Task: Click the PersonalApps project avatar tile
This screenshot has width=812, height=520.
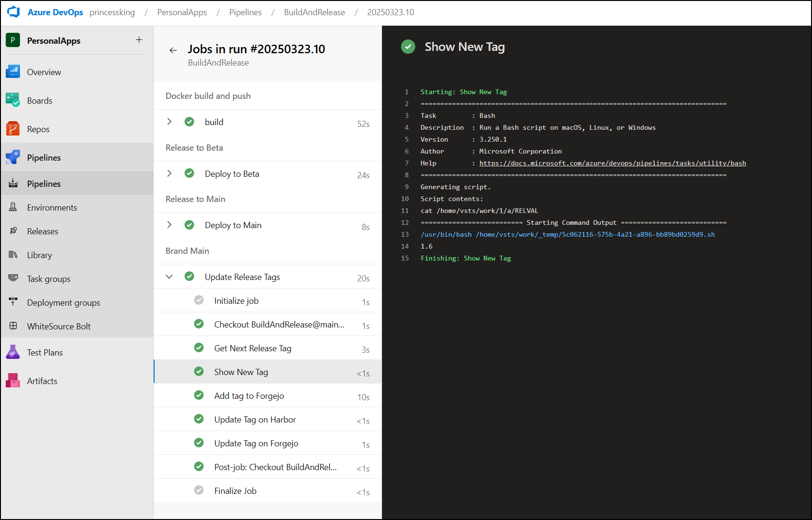Action: [x=13, y=40]
